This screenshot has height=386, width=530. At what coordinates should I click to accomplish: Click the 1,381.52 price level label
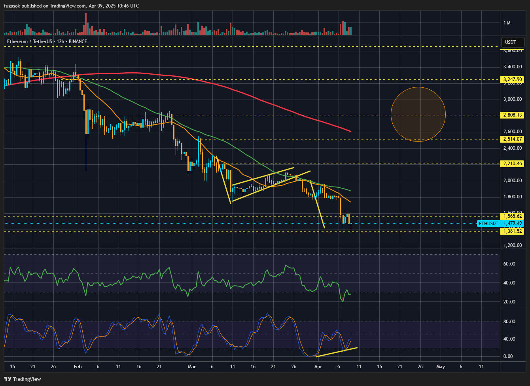[513, 231]
